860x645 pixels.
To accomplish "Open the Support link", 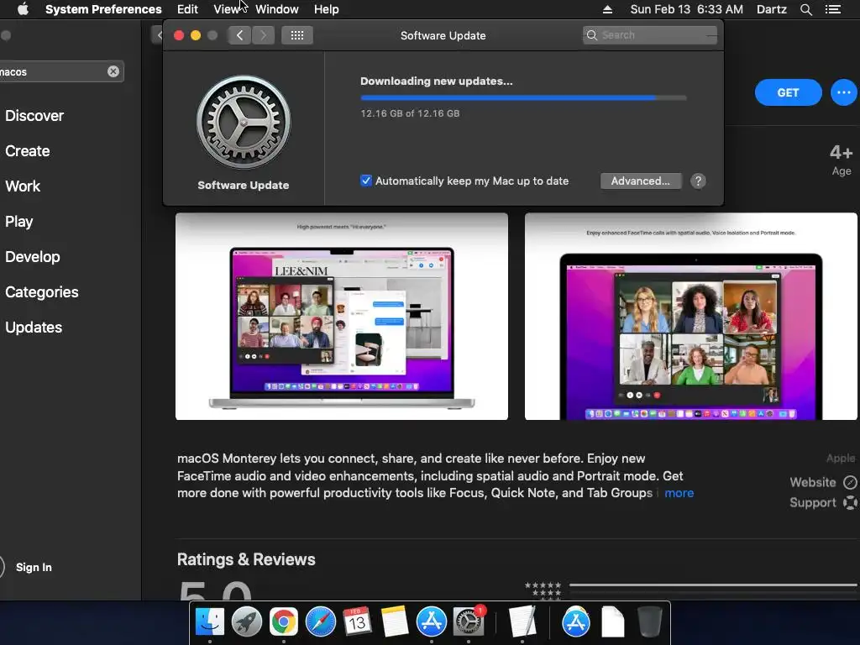I will coord(823,502).
